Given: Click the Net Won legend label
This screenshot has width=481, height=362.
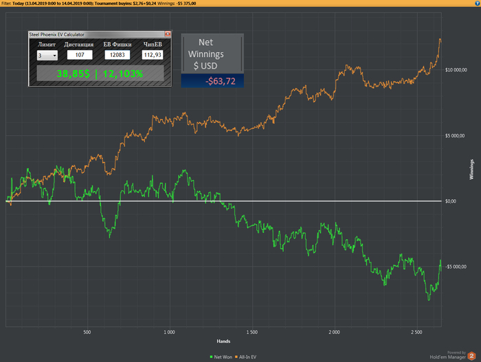Looking at the screenshot, I should pyautogui.click(x=223, y=357).
